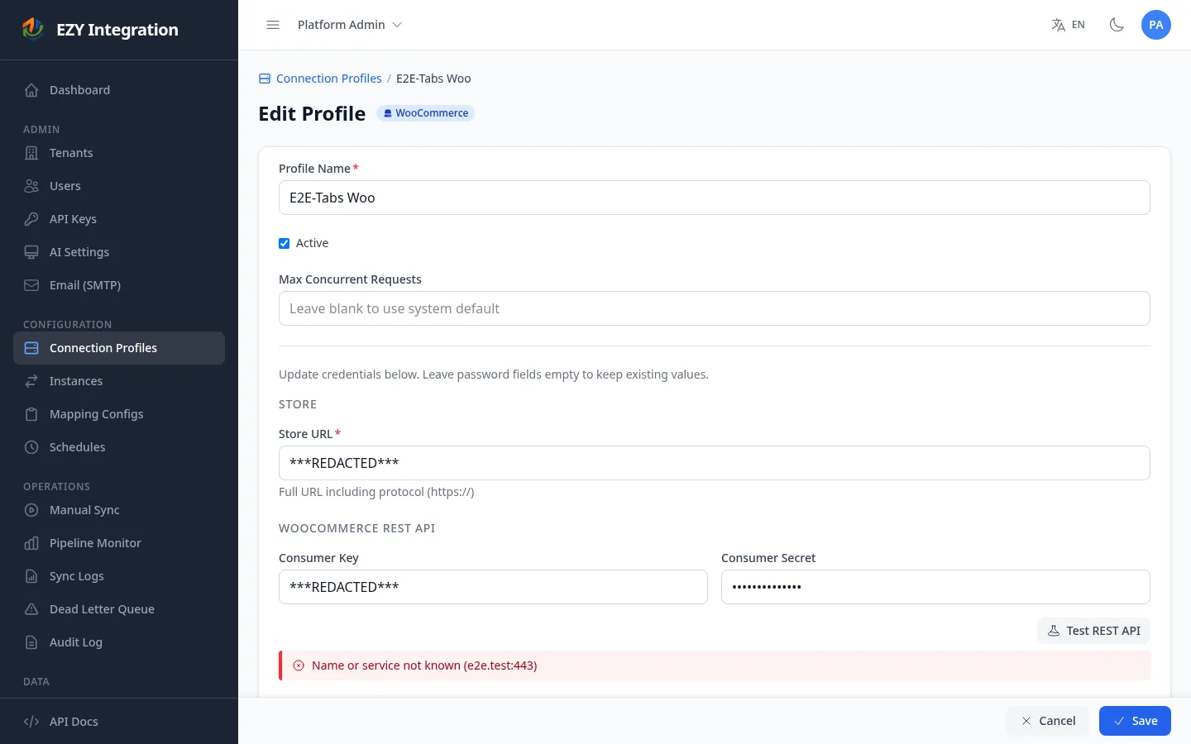
Task: Switch to dark mode moon icon
Action: (x=1117, y=25)
